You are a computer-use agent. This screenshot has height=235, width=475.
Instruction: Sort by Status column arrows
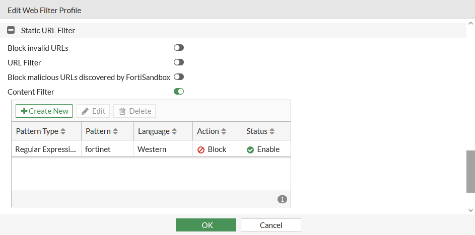point(272,131)
